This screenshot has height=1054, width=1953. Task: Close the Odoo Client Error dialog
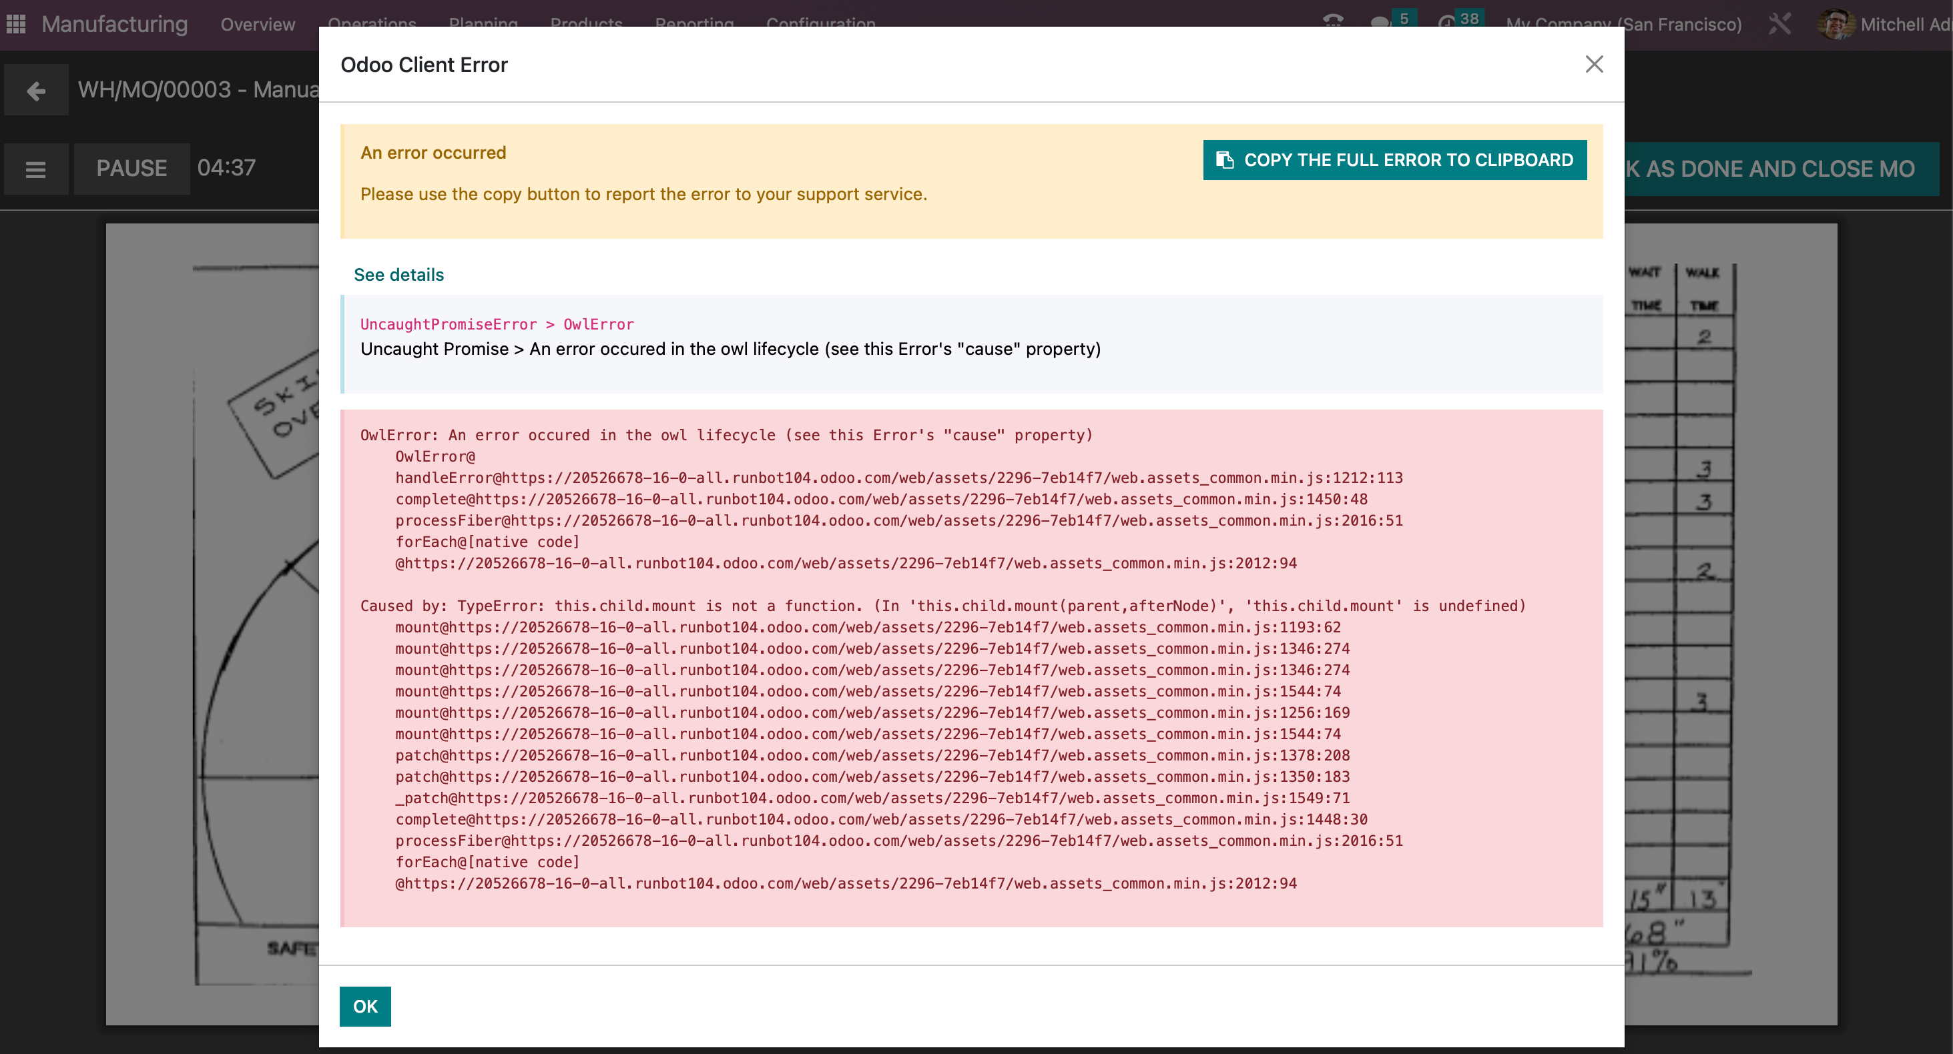tap(1594, 65)
